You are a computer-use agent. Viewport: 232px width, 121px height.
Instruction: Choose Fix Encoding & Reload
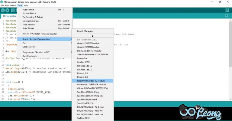click(x=45, y=17)
